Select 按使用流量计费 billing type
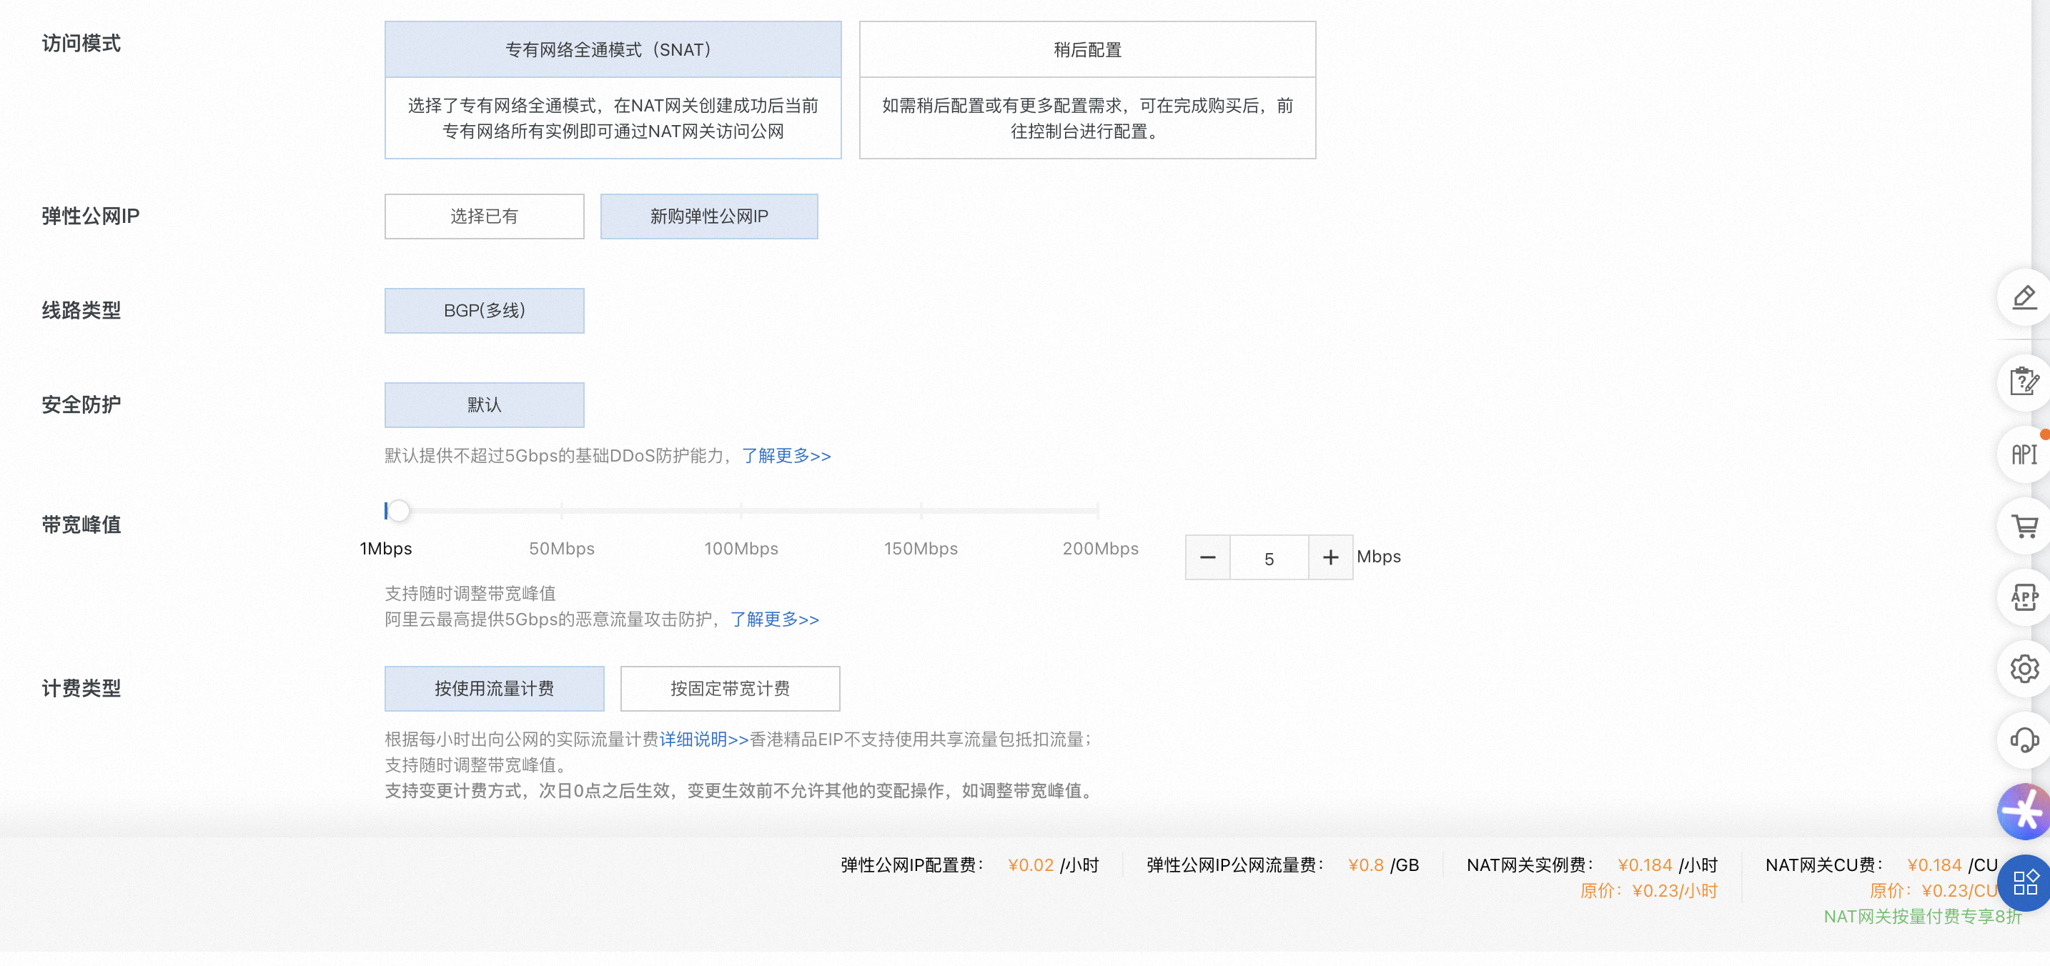2050x966 pixels. (x=493, y=688)
